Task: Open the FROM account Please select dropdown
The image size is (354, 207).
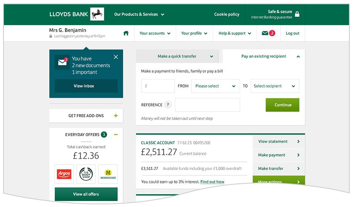Action: [x=215, y=86]
